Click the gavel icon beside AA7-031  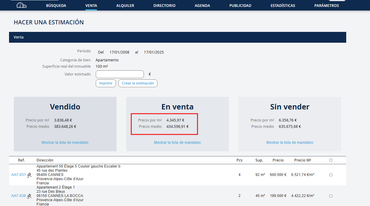(x=29, y=175)
